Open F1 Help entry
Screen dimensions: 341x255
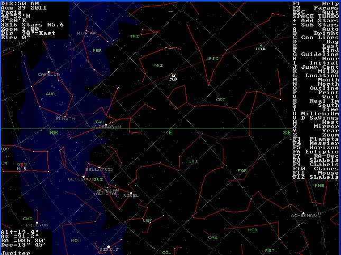pos(316,4)
